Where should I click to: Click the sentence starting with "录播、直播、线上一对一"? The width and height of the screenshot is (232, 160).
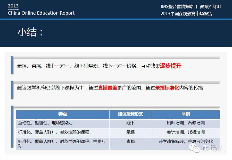point(99,66)
